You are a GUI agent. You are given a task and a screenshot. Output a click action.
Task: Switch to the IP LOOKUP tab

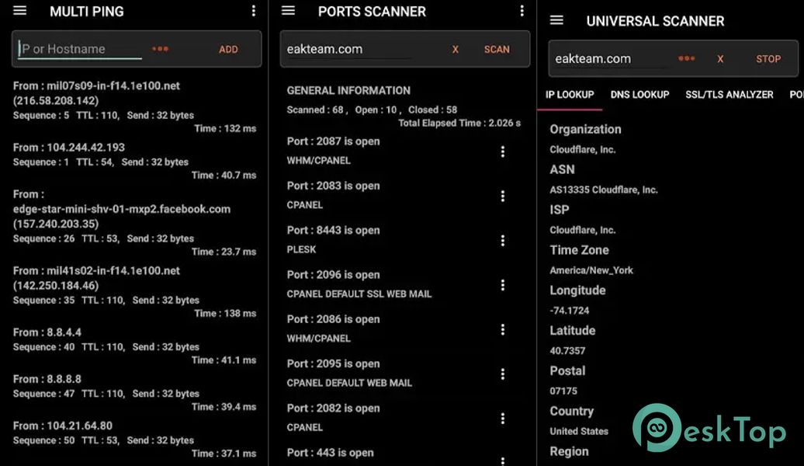tap(570, 95)
